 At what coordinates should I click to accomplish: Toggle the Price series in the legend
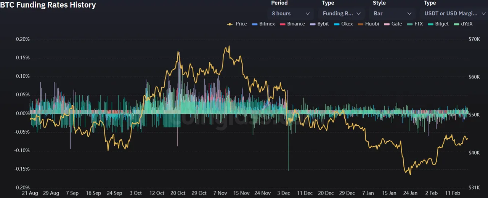[237, 24]
